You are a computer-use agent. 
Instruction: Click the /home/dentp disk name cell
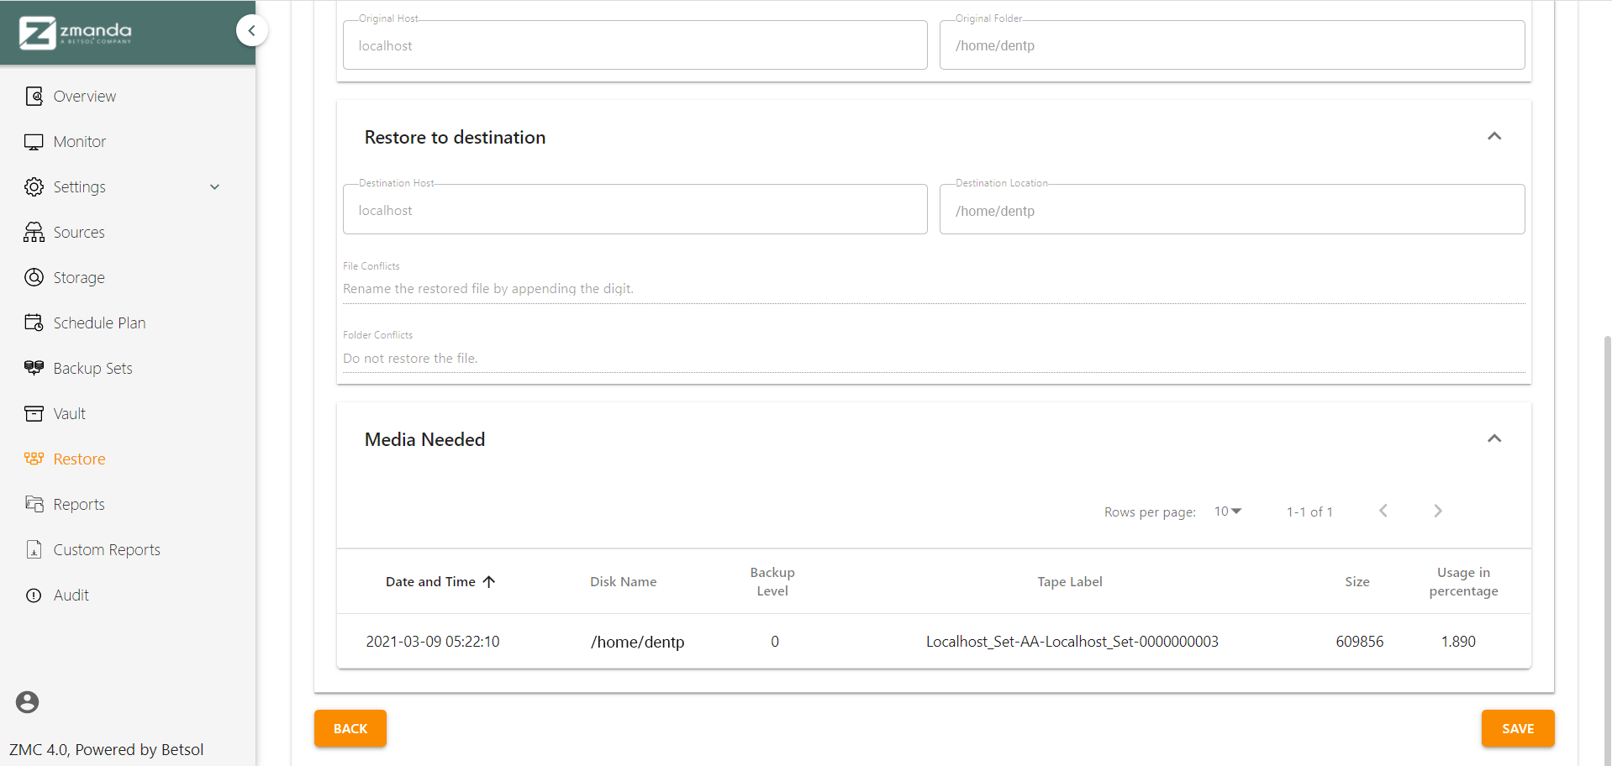pyautogui.click(x=637, y=642)
